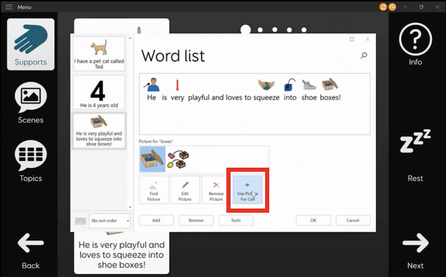
Task: Click Use Picture For Cell
Action: click(248, 190)
